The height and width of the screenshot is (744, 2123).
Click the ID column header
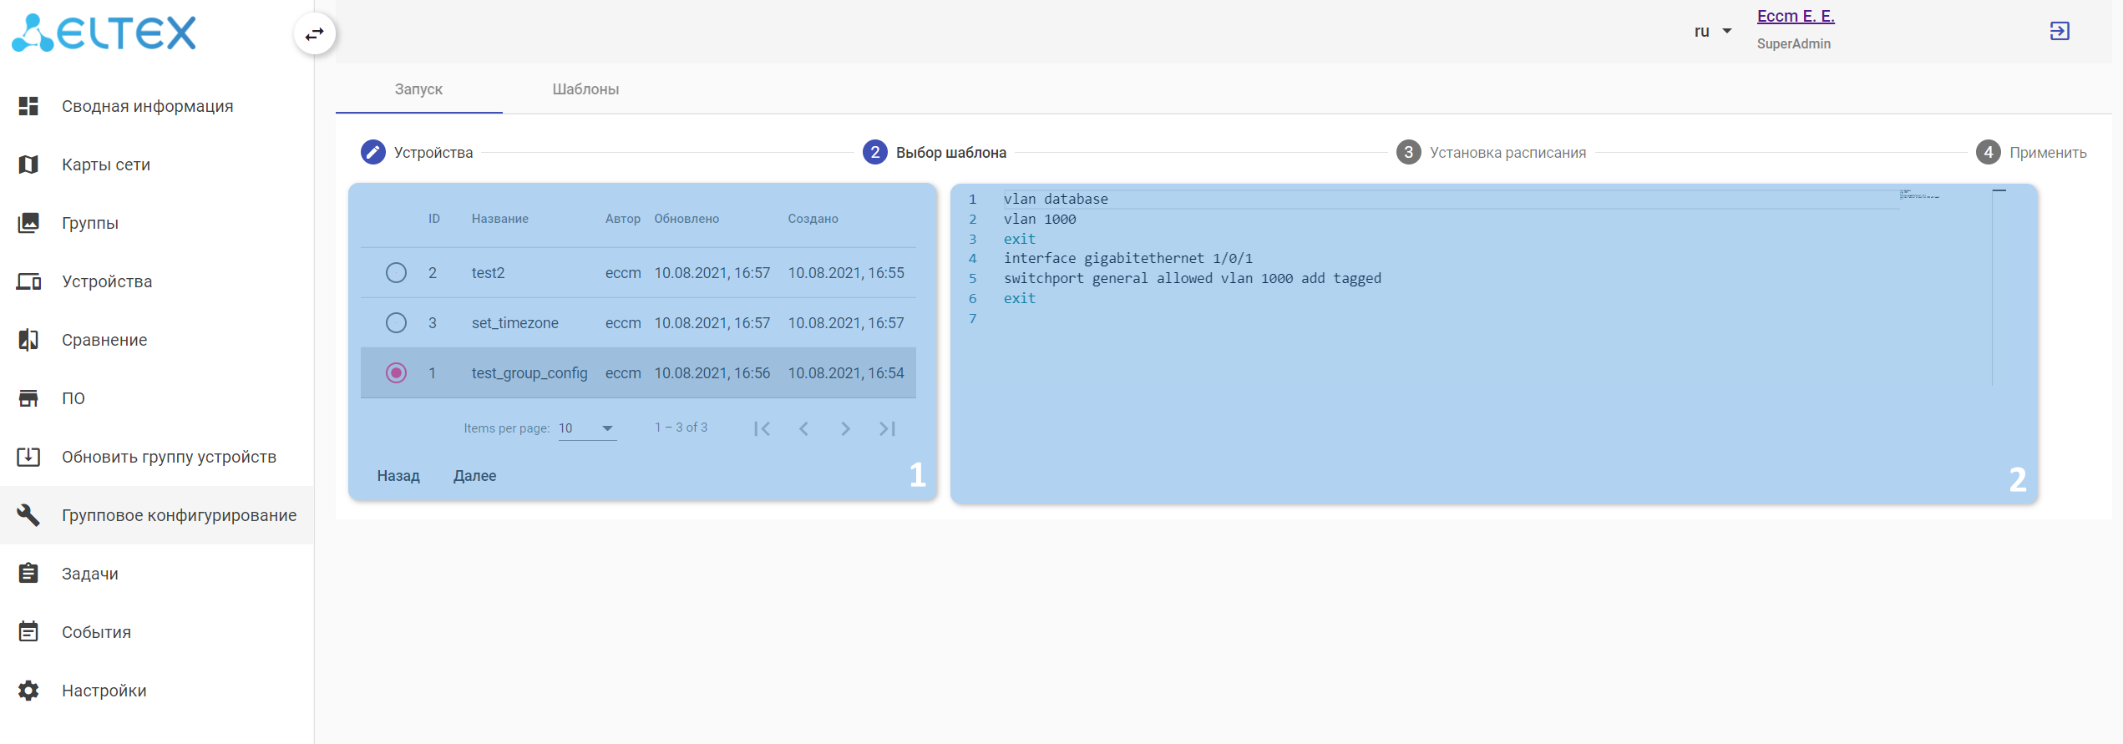pyautogui.click(x=434, y=219)
